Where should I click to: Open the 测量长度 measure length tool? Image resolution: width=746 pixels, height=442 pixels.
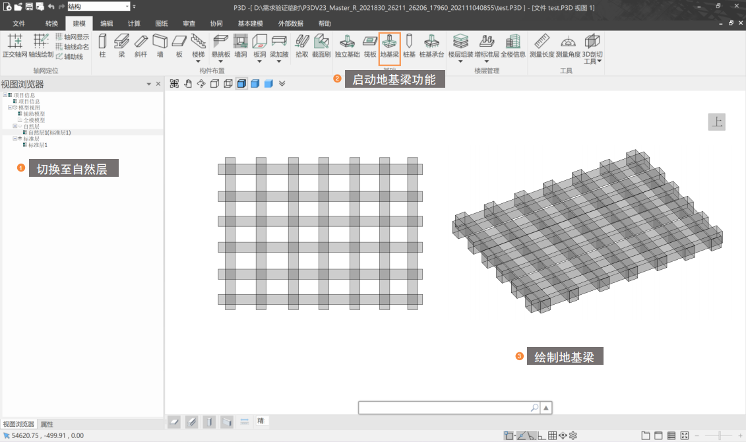542,46
